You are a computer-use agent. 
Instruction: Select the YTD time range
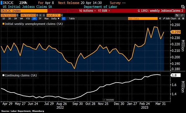click(28, 19)
